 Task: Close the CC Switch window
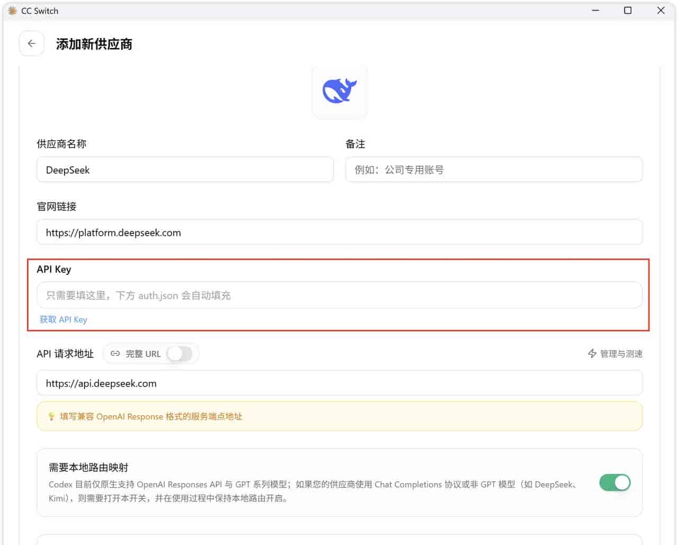point(661,11)
